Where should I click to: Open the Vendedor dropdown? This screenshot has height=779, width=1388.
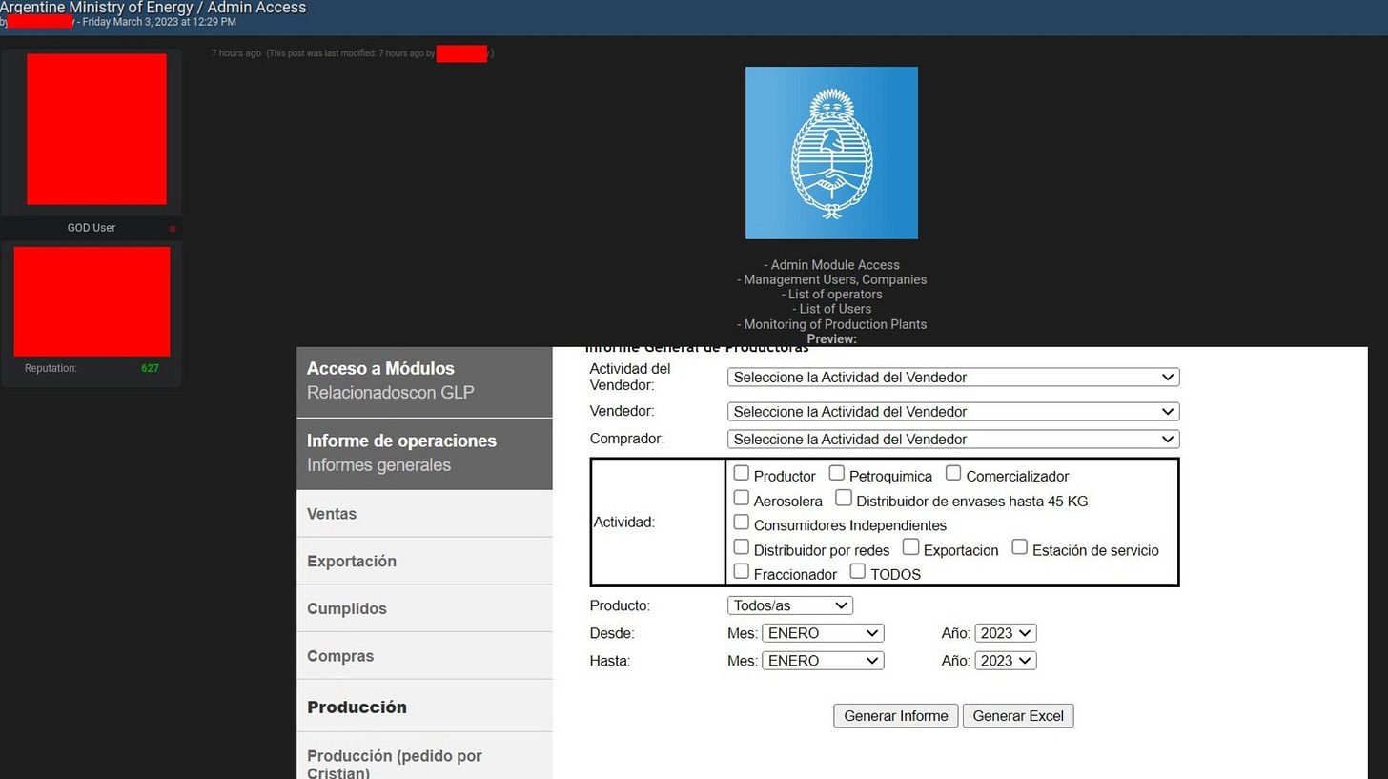[x=953, y=412]
